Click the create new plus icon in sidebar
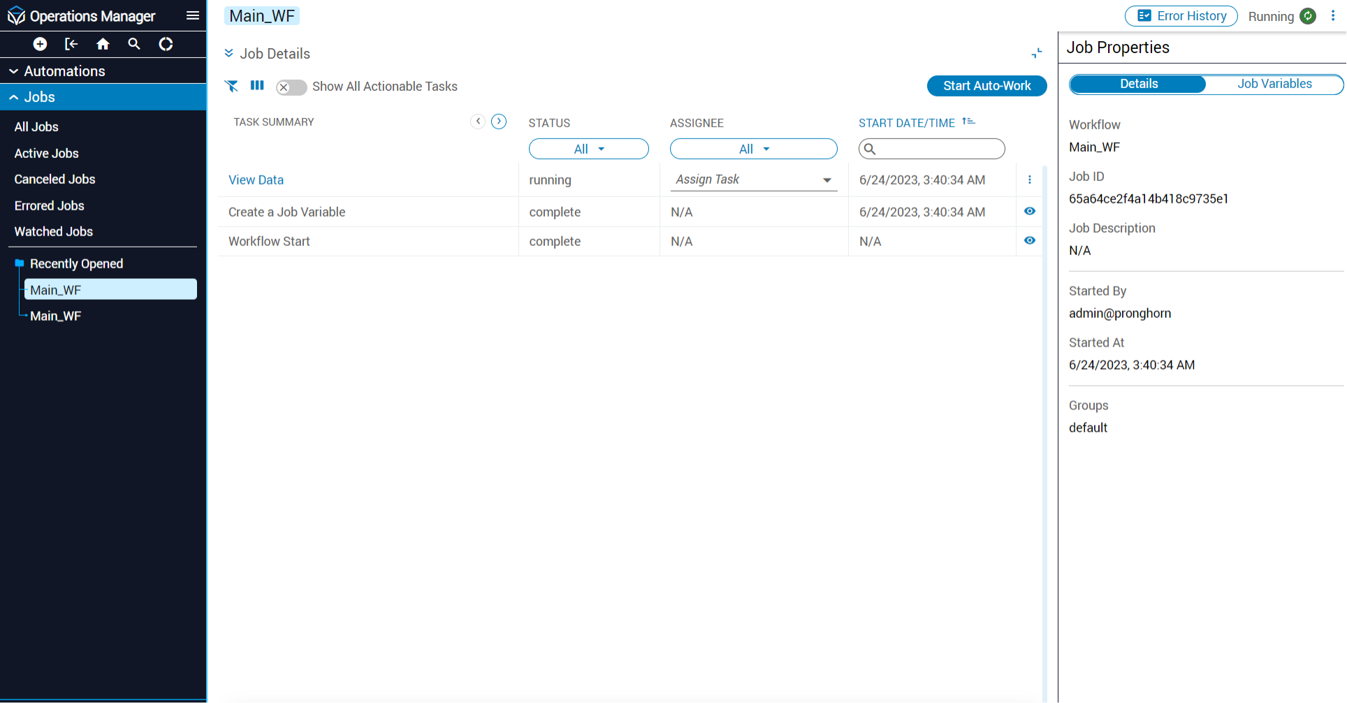This screenshot has width=1347, height=703. tap(40, 44)
